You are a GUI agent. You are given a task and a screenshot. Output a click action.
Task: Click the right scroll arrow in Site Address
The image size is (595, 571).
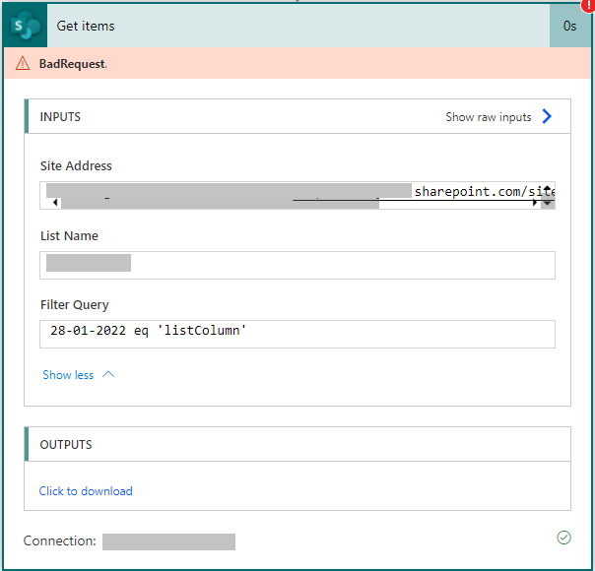(535, 203)
